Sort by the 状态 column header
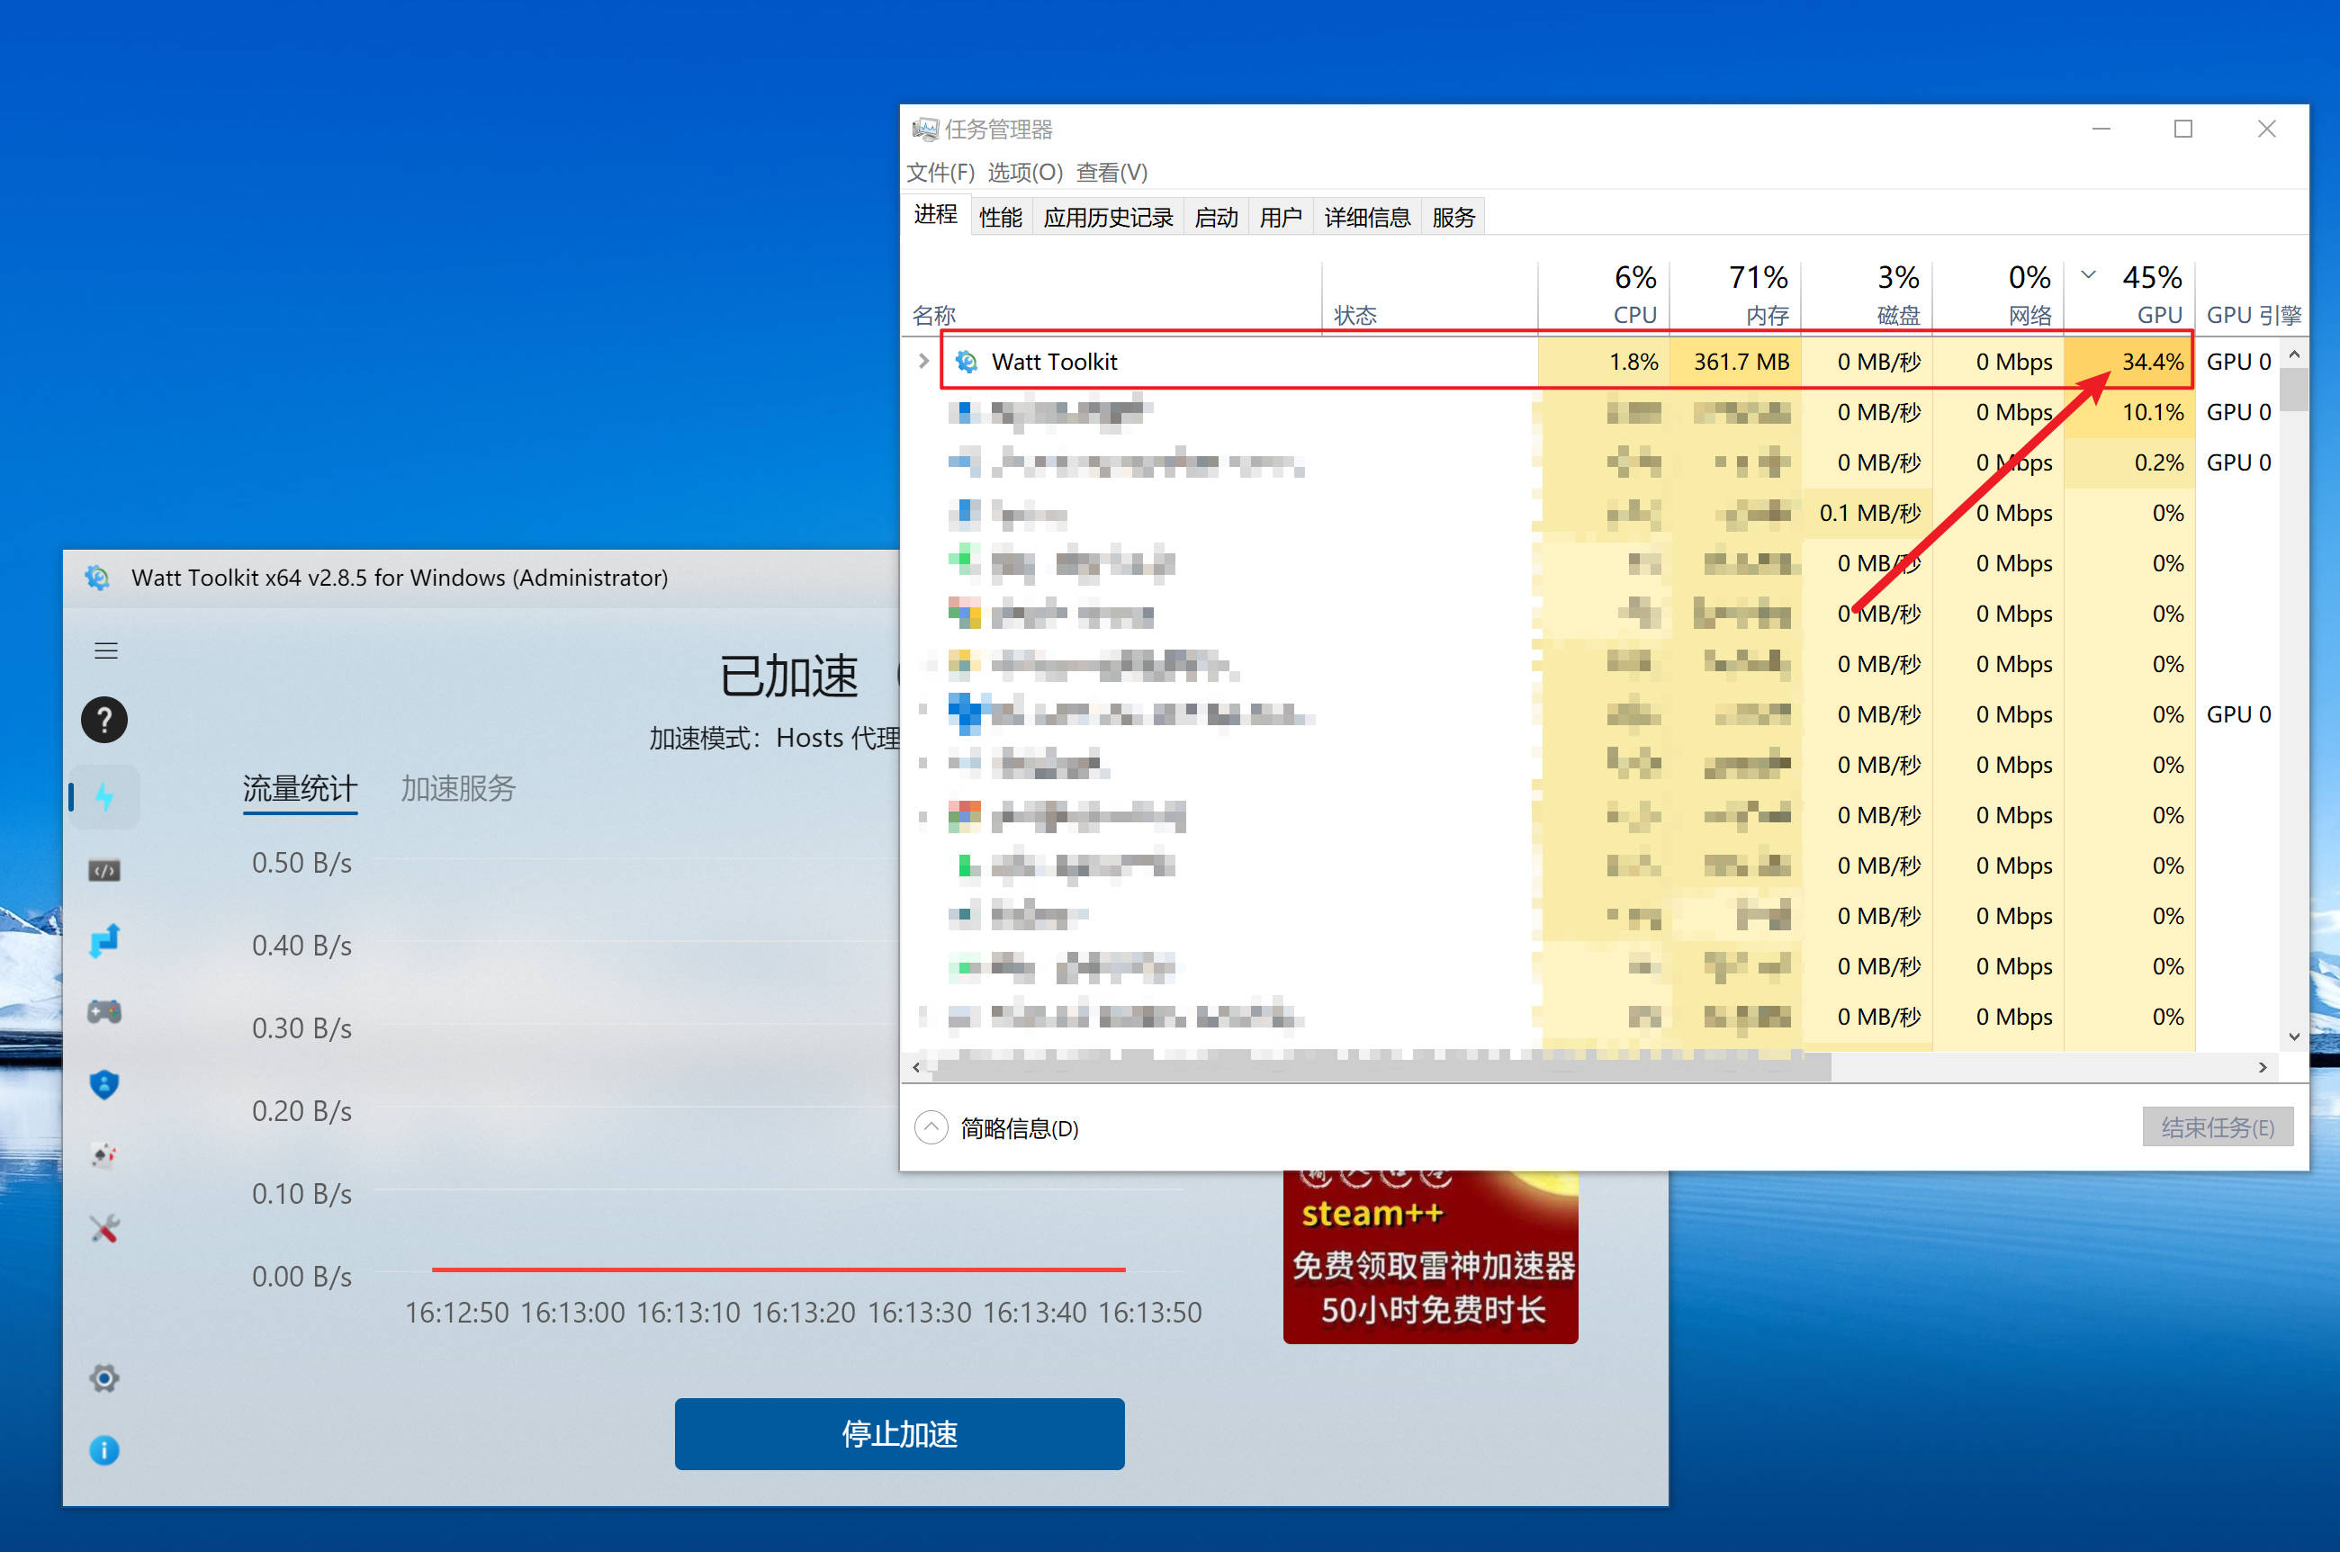Viewport: 2340px width, 1552px height. [1430, 297]
